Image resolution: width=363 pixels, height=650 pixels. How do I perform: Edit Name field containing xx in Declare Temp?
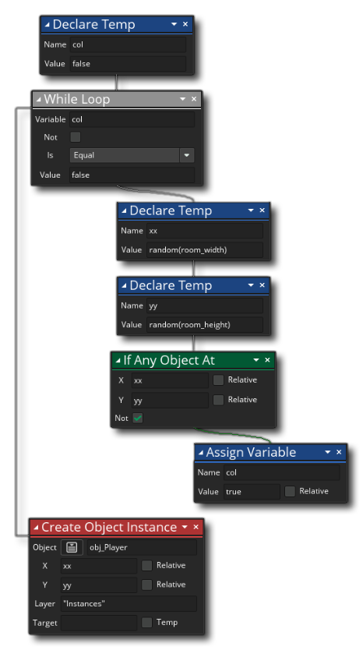click(x=205, y=231)
